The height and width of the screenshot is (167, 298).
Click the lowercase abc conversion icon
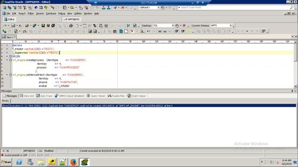click(x=165, y=32)
